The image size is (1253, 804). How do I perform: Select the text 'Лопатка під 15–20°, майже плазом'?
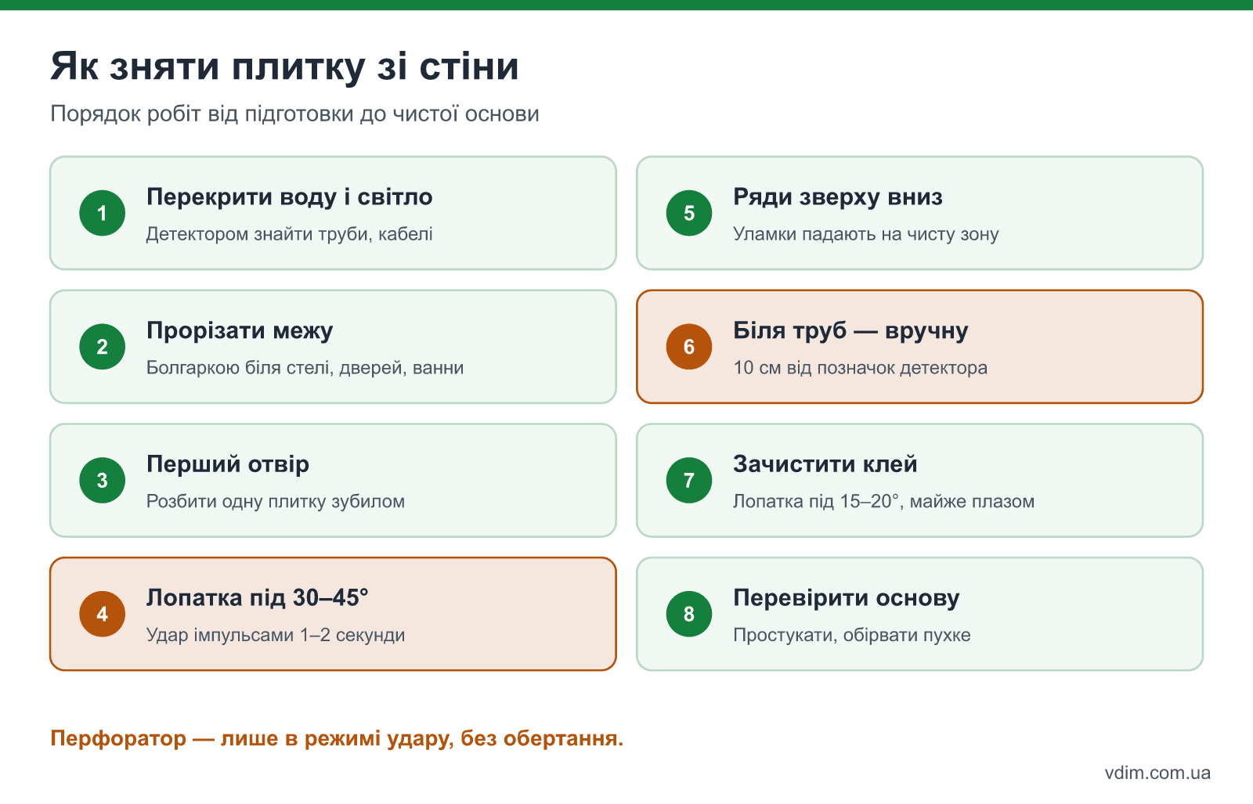tap(883, 502)
